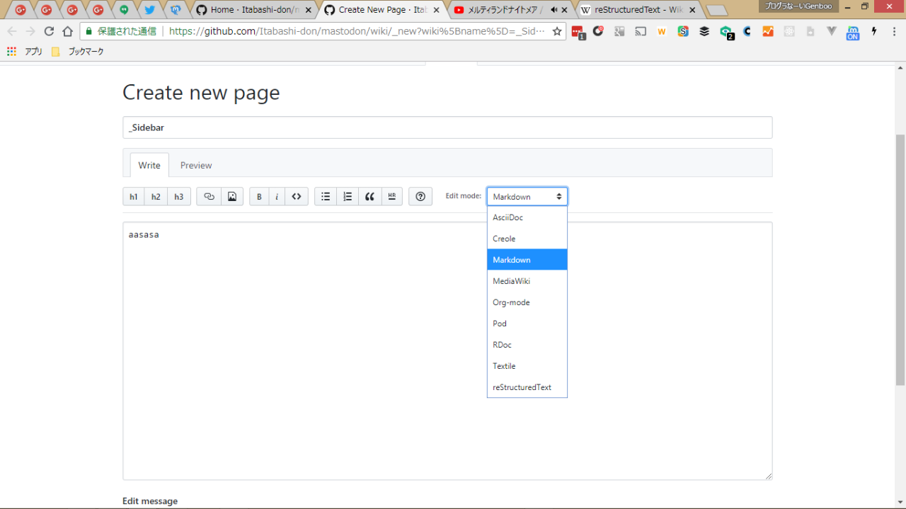This screenshot has width=906, height=509.
Task: Choose reStructuredText in the edit mode list
Action: (522, 387)
